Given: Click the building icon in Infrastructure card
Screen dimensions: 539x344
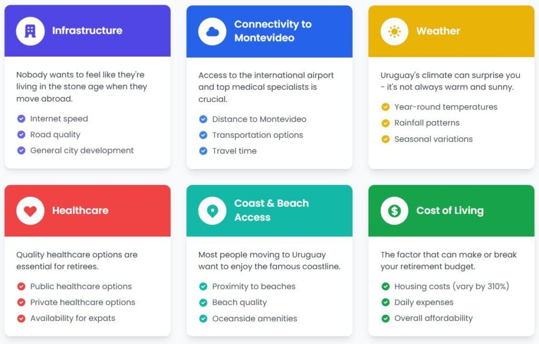Looking at the screenshot, I should (30, 31).
